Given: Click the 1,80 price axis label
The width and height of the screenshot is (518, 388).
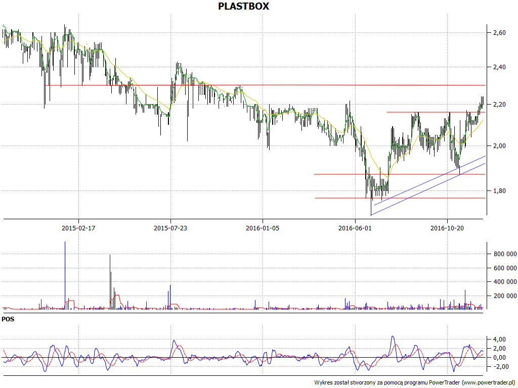Looking at the screenshot, I should pyautogui.click(x=499, y=190).
